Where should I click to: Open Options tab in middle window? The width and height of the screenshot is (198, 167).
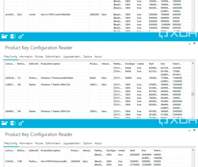[88, 57]
